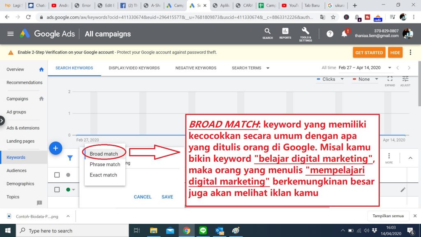The width and height of the screenshot is (421, 237).
Task: Check the second keyword row checkbox
Action: pos(57,189)
